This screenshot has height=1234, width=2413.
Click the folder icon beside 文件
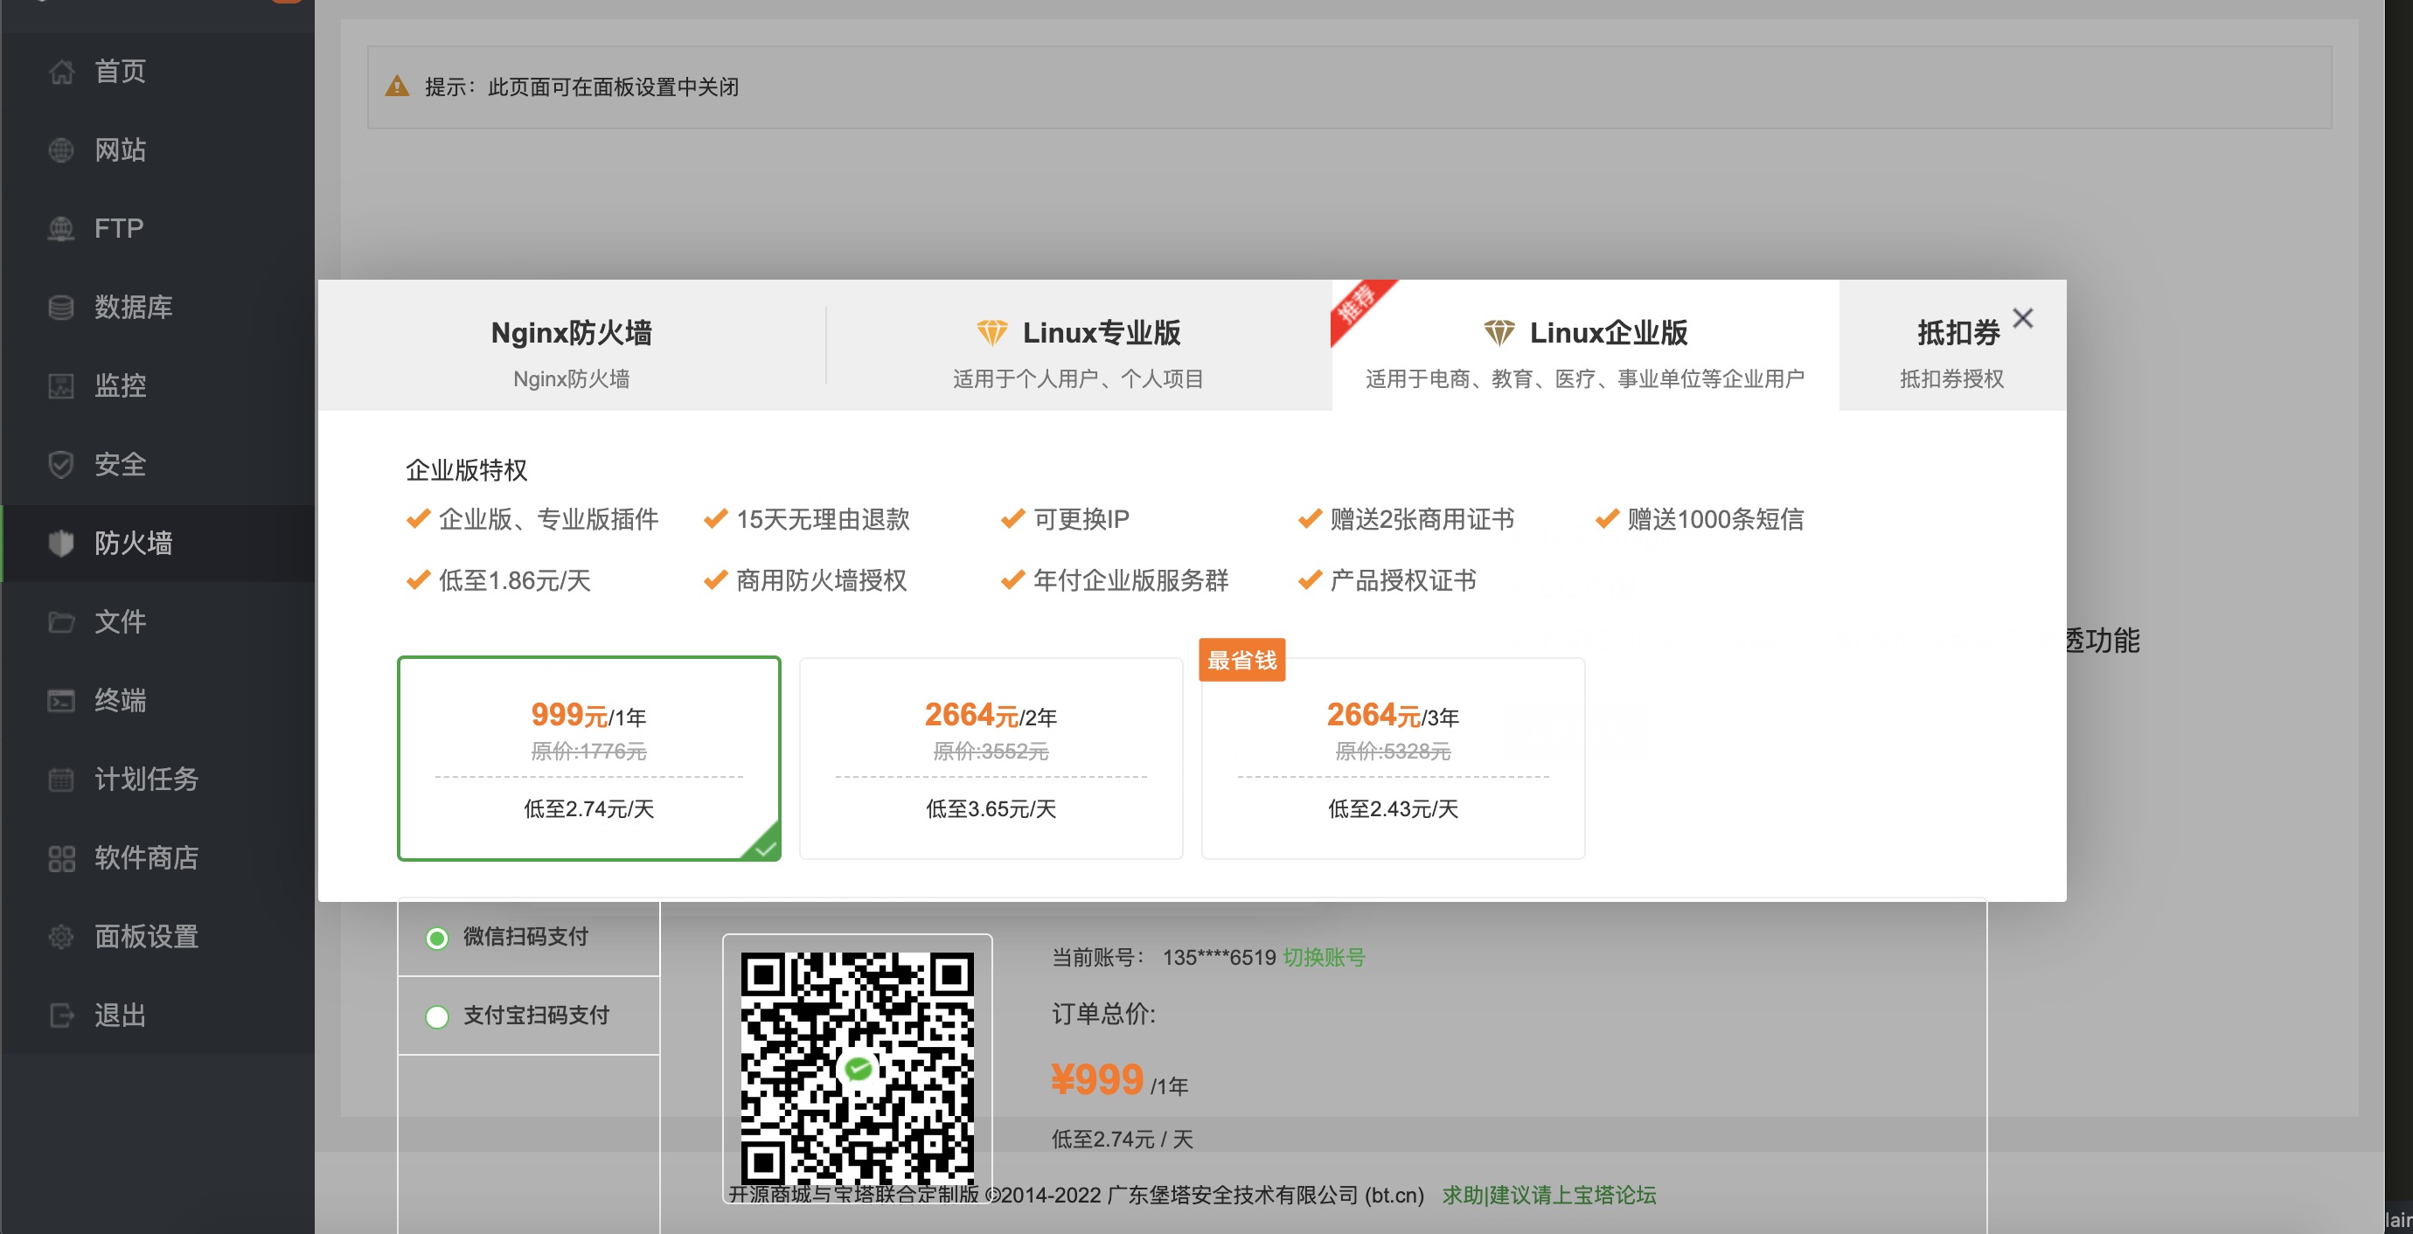click(x=61, y=621)
